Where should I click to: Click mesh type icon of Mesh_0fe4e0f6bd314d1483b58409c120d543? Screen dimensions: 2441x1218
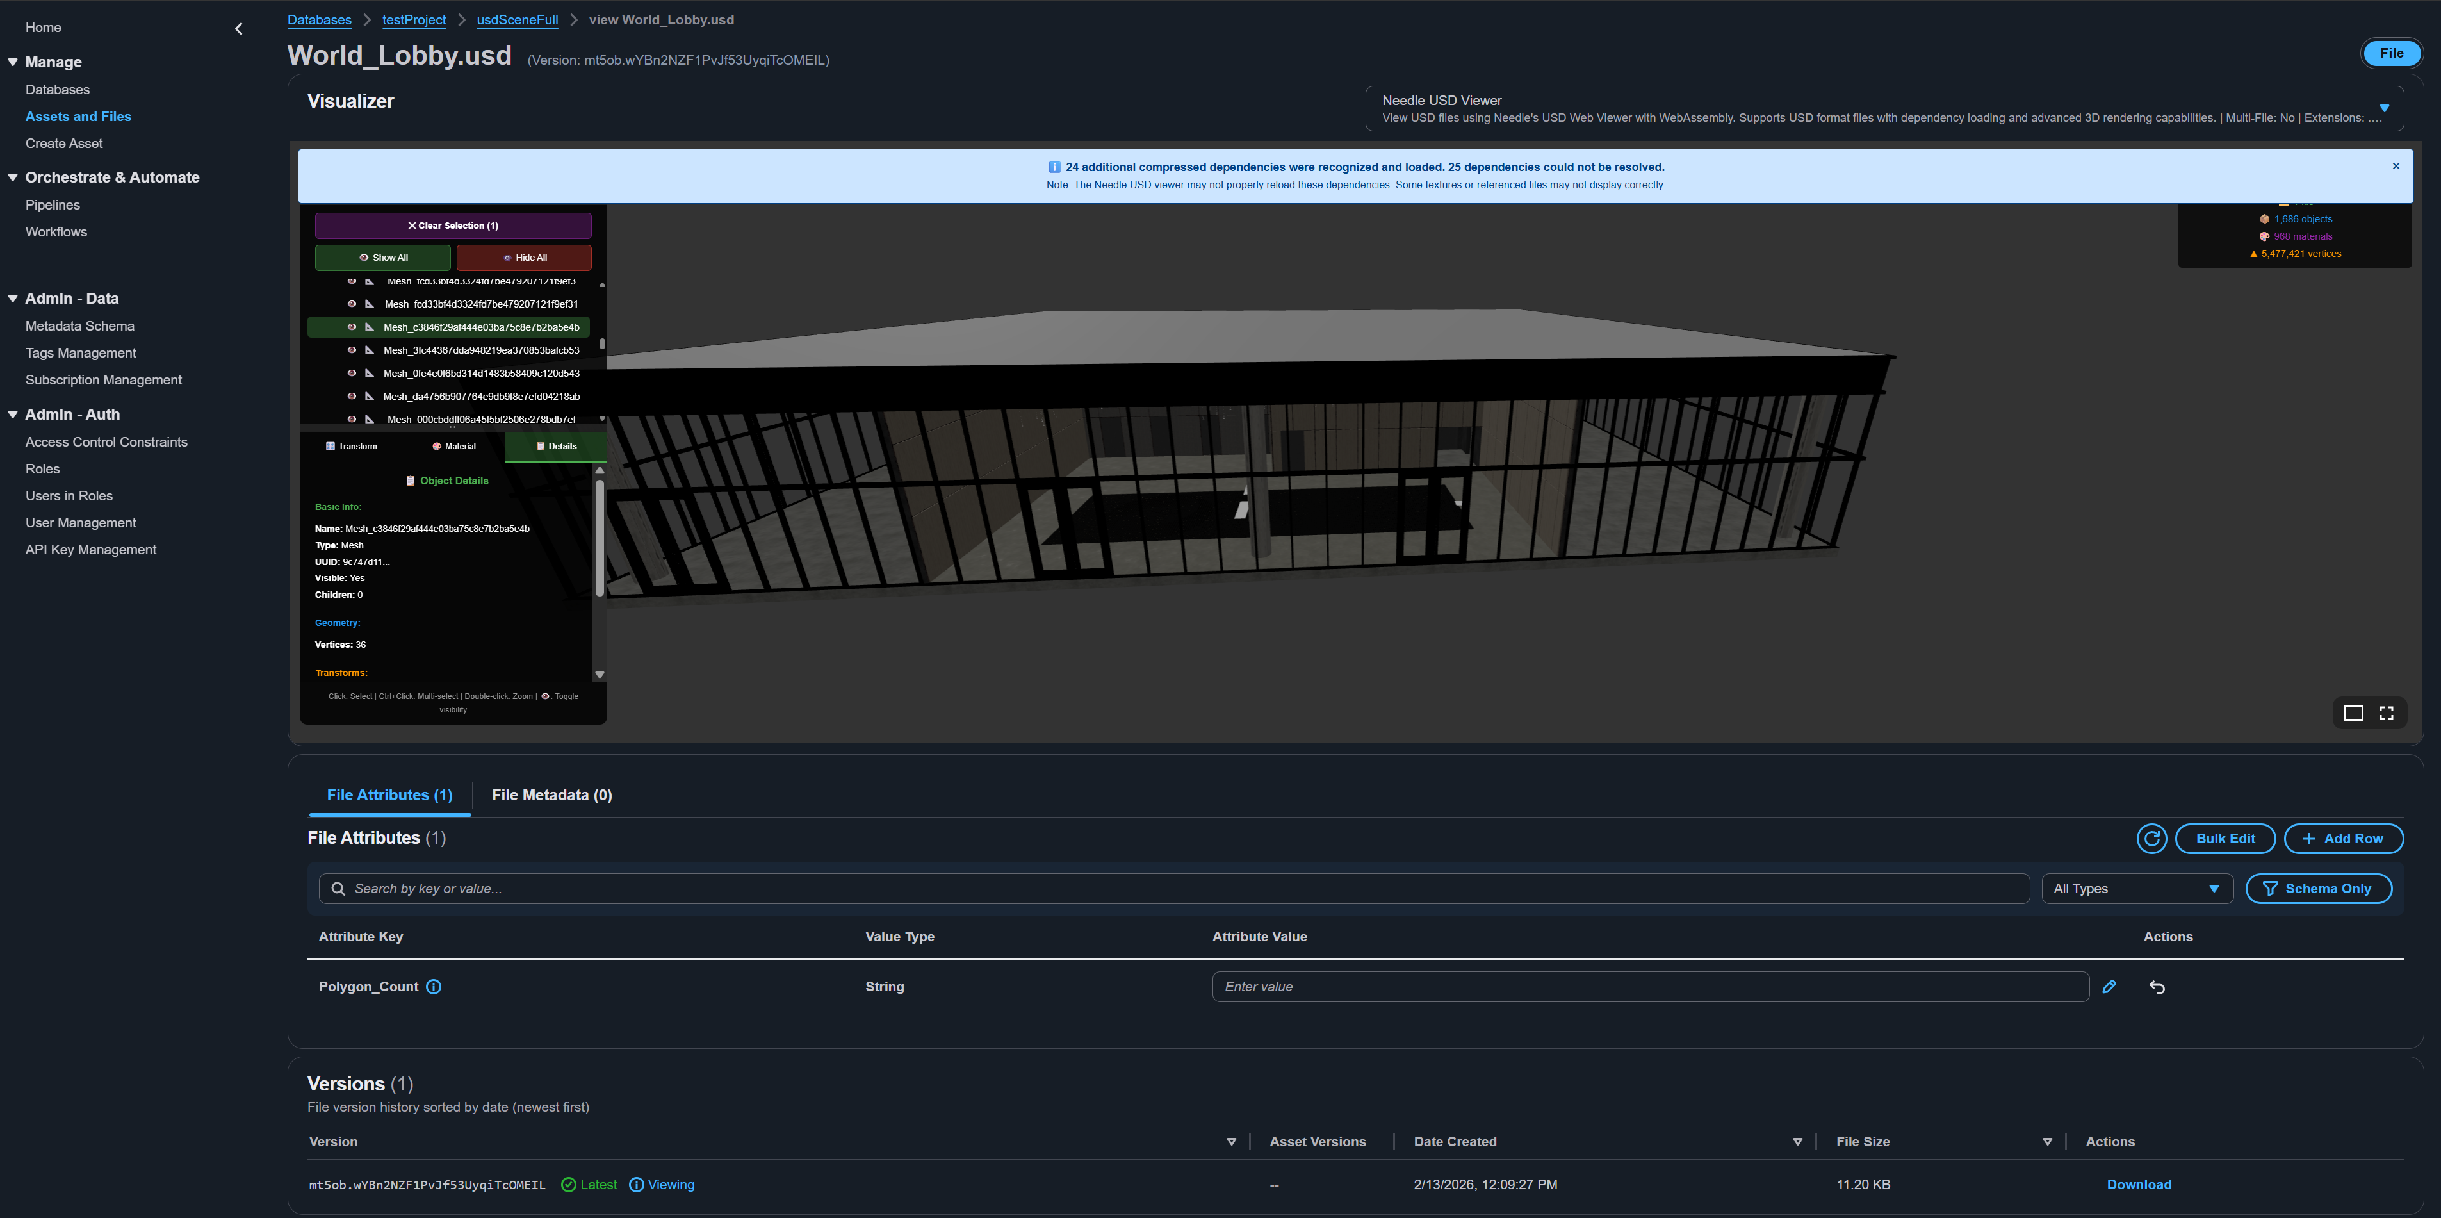[368, 374]
